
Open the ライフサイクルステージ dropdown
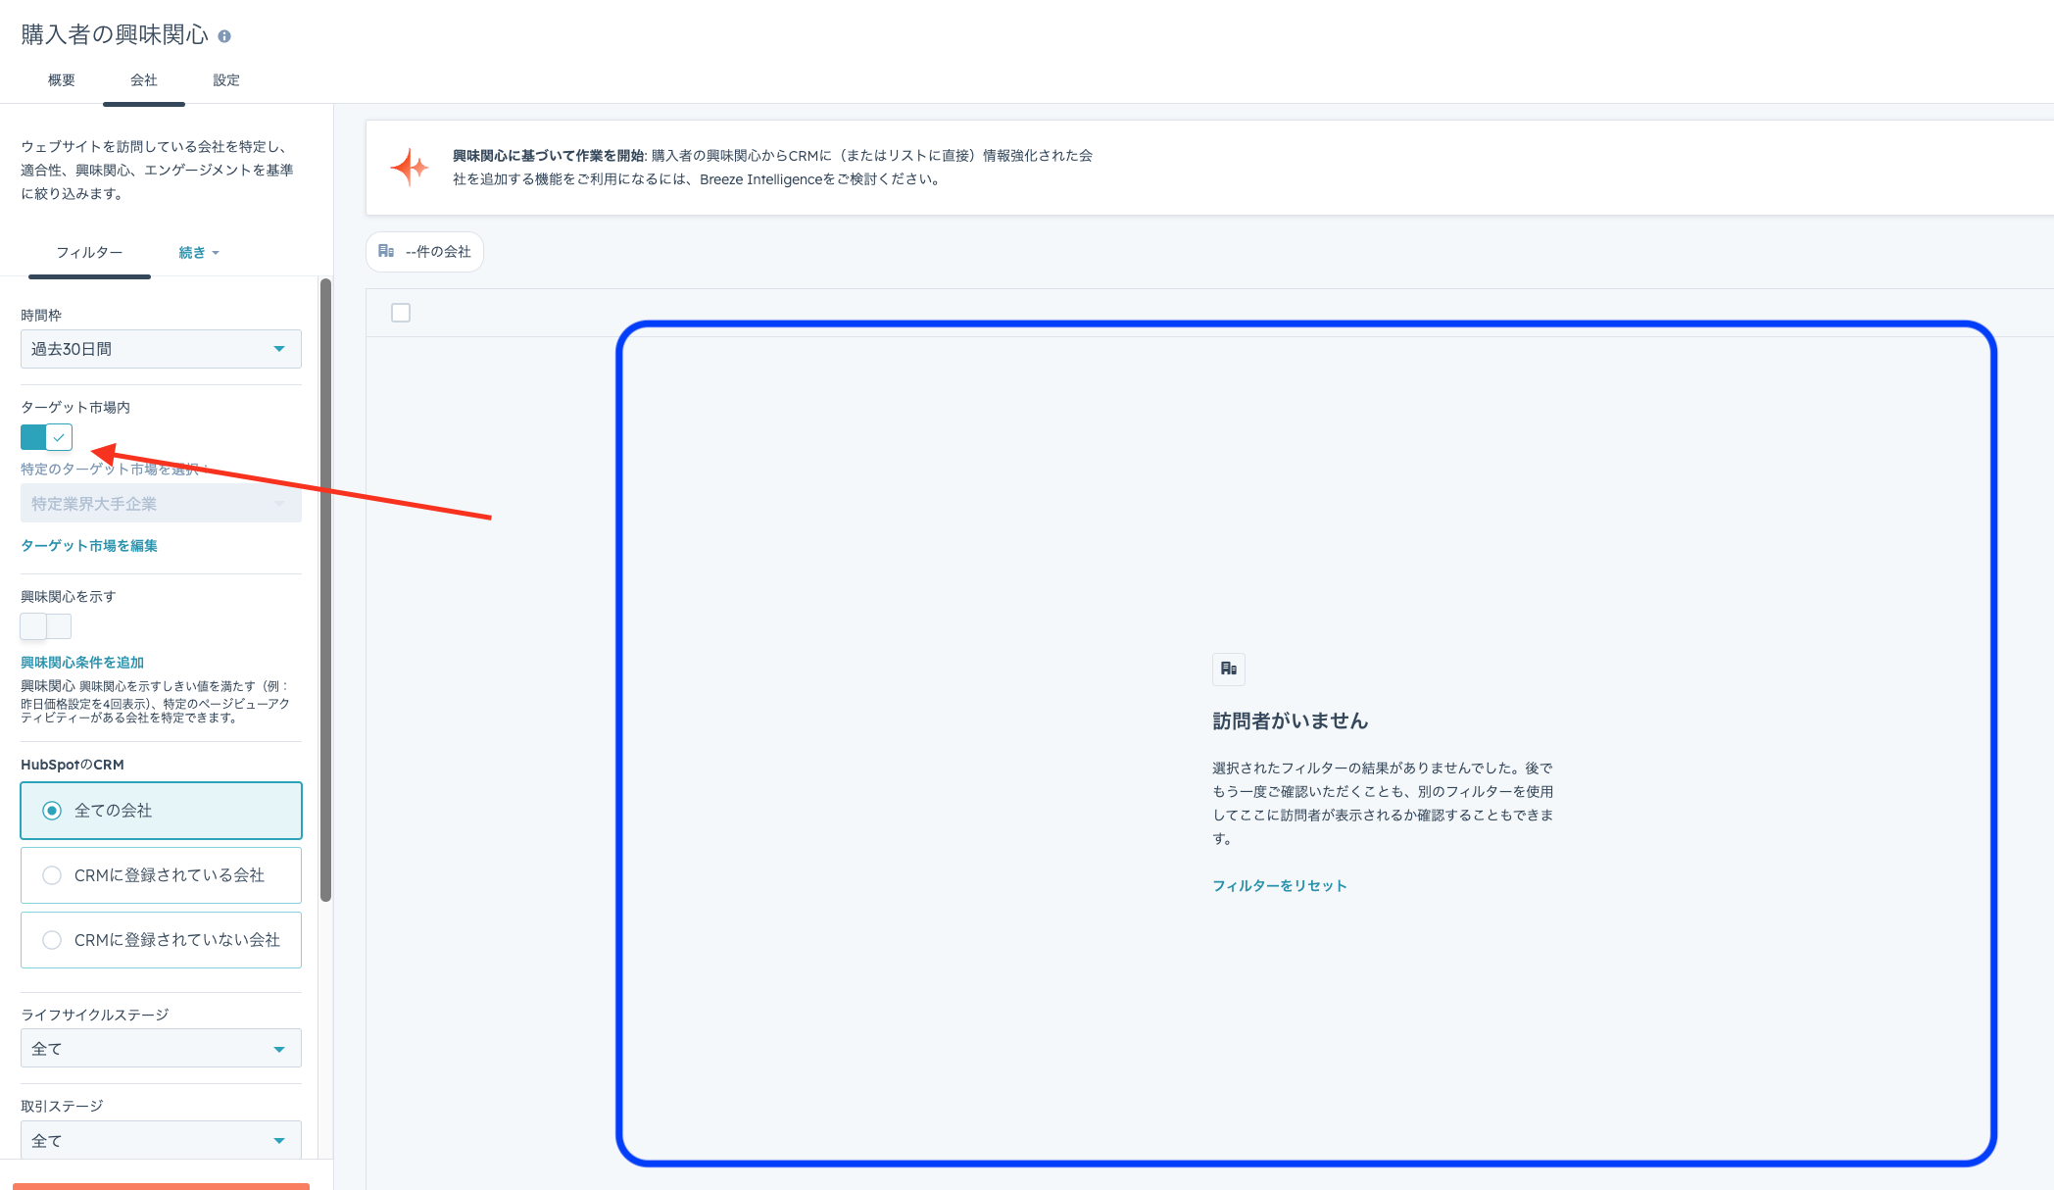point(161,1049)
